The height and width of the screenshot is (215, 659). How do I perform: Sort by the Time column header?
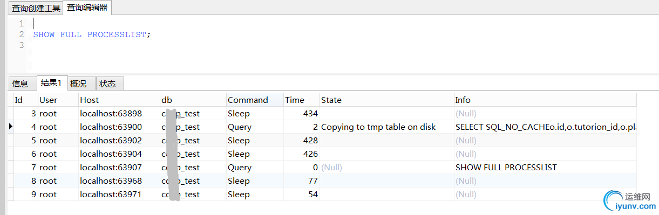point(302,100)
